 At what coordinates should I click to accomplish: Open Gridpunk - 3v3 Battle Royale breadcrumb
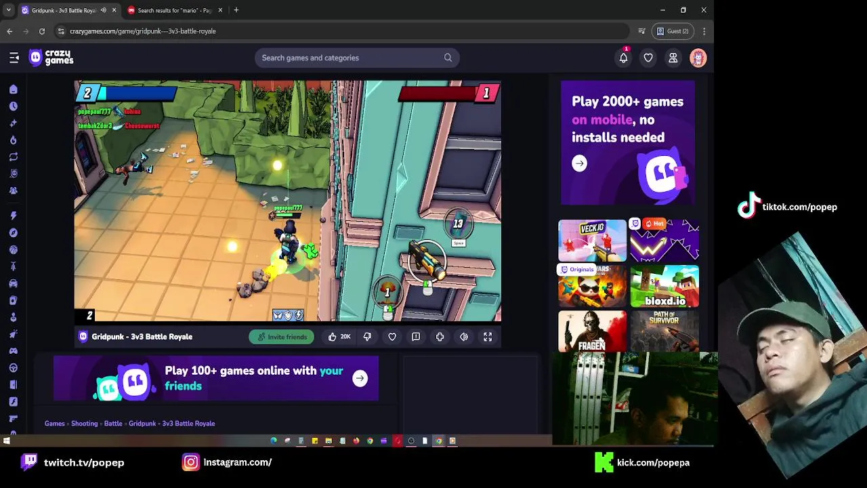[x=172, y=424]
